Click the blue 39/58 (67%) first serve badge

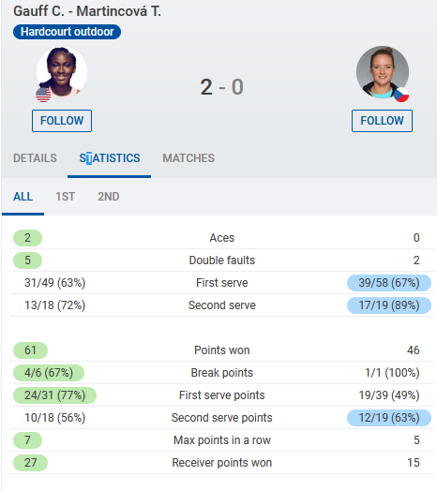click(x=389, y=283)
